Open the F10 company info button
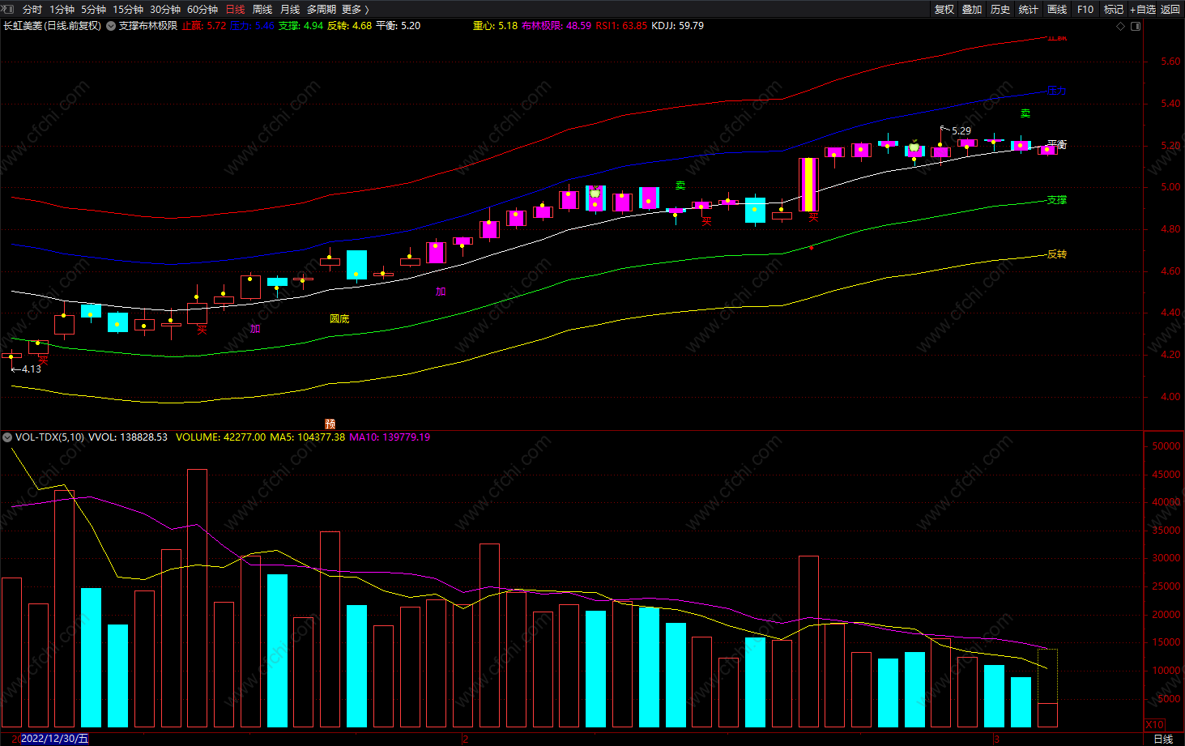This screenshot has width=1185, height=746. coord(1085,9)
